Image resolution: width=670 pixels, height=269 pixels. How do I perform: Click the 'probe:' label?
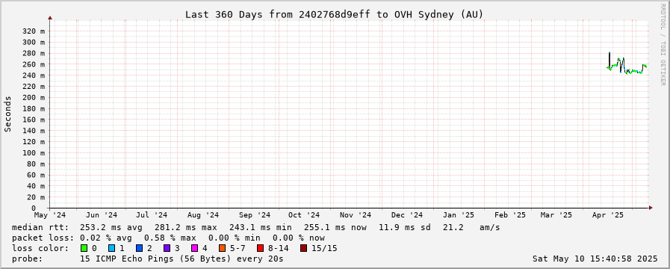click(28, 259)
